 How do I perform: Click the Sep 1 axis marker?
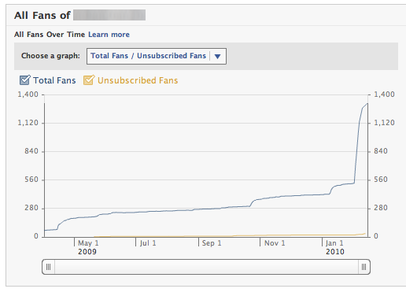212,243
